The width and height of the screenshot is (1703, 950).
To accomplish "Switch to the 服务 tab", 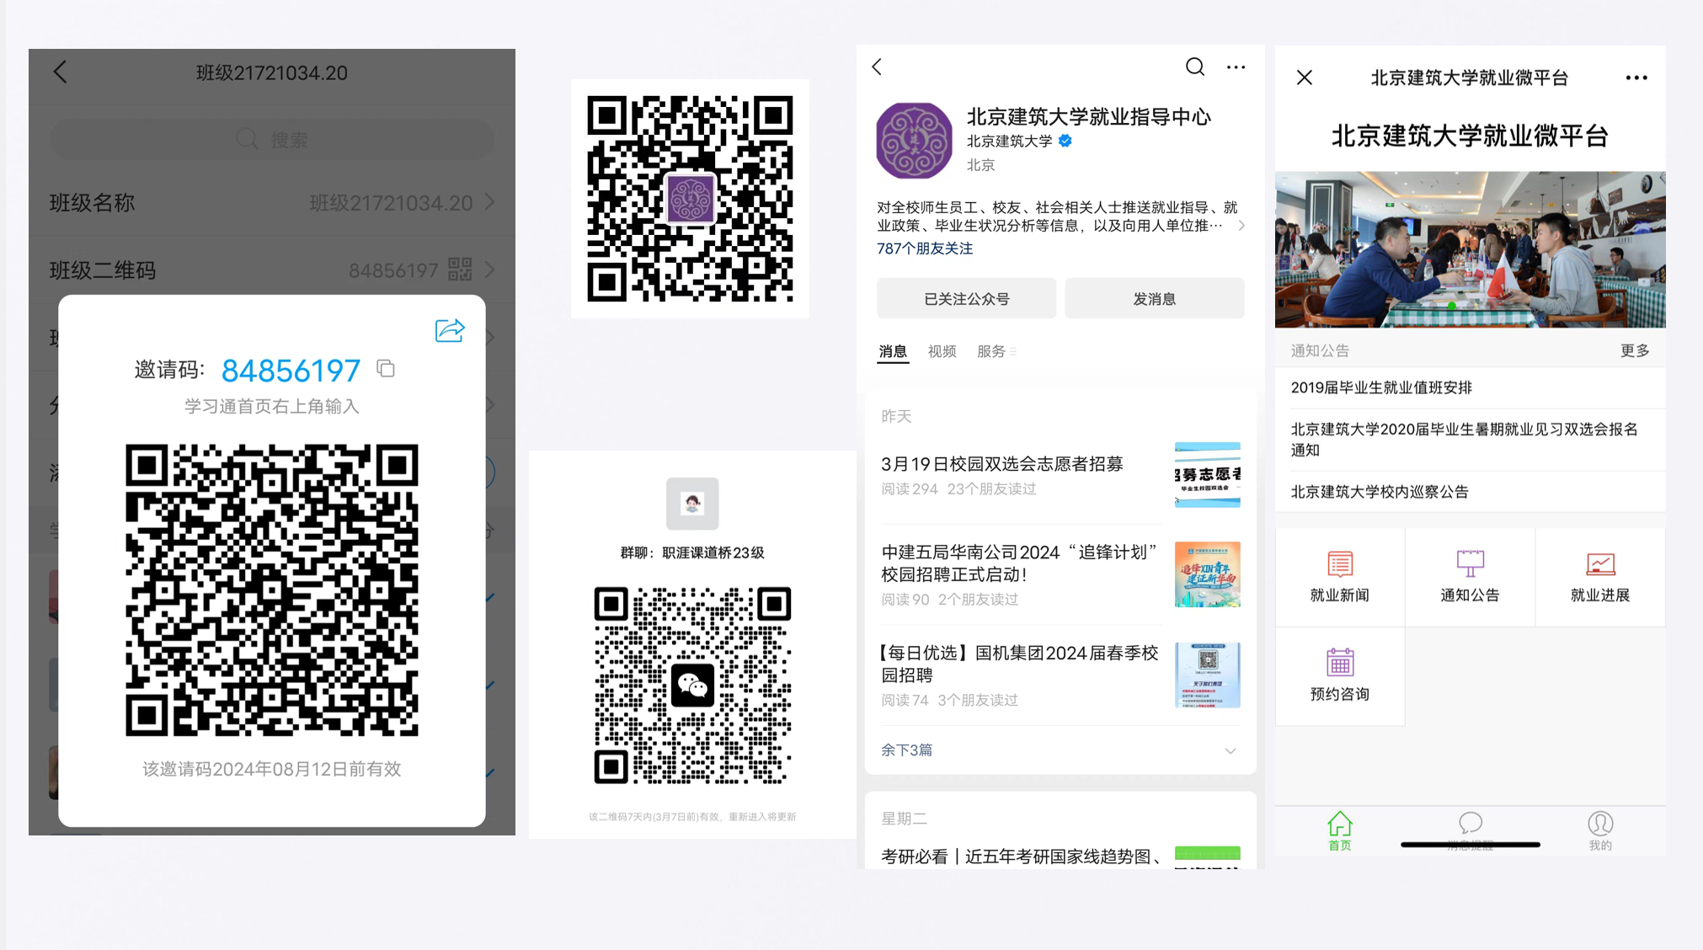I will click(991, 351).
